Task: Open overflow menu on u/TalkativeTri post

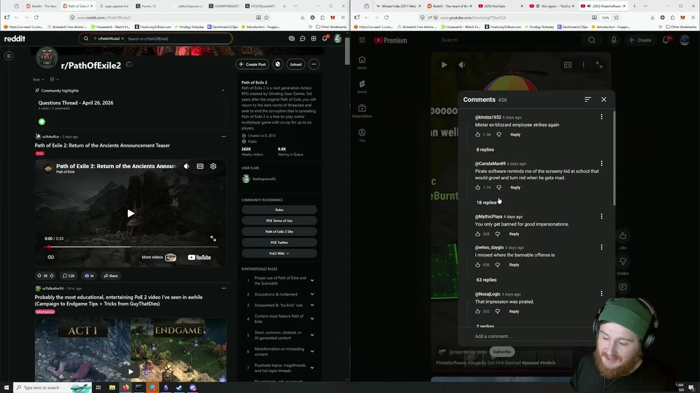Action: pyautogui.click(x=224, y=288)
